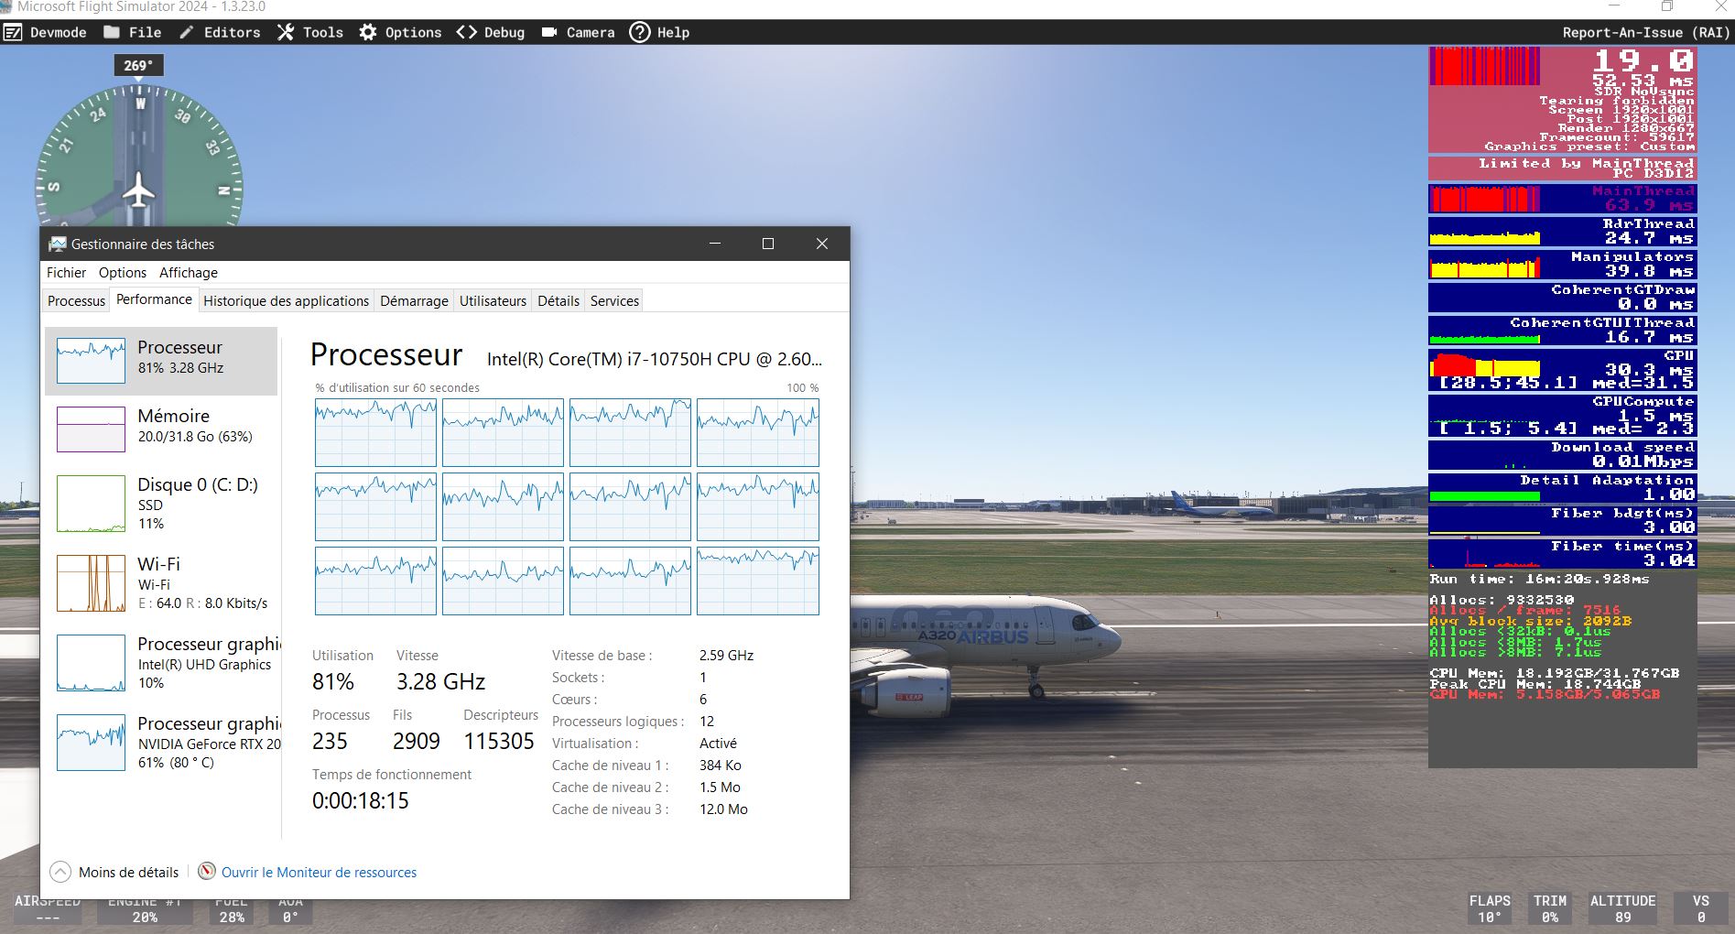1735x934 pixels.
Task: Click the Run time counter text
Action: coord(1539,579)
